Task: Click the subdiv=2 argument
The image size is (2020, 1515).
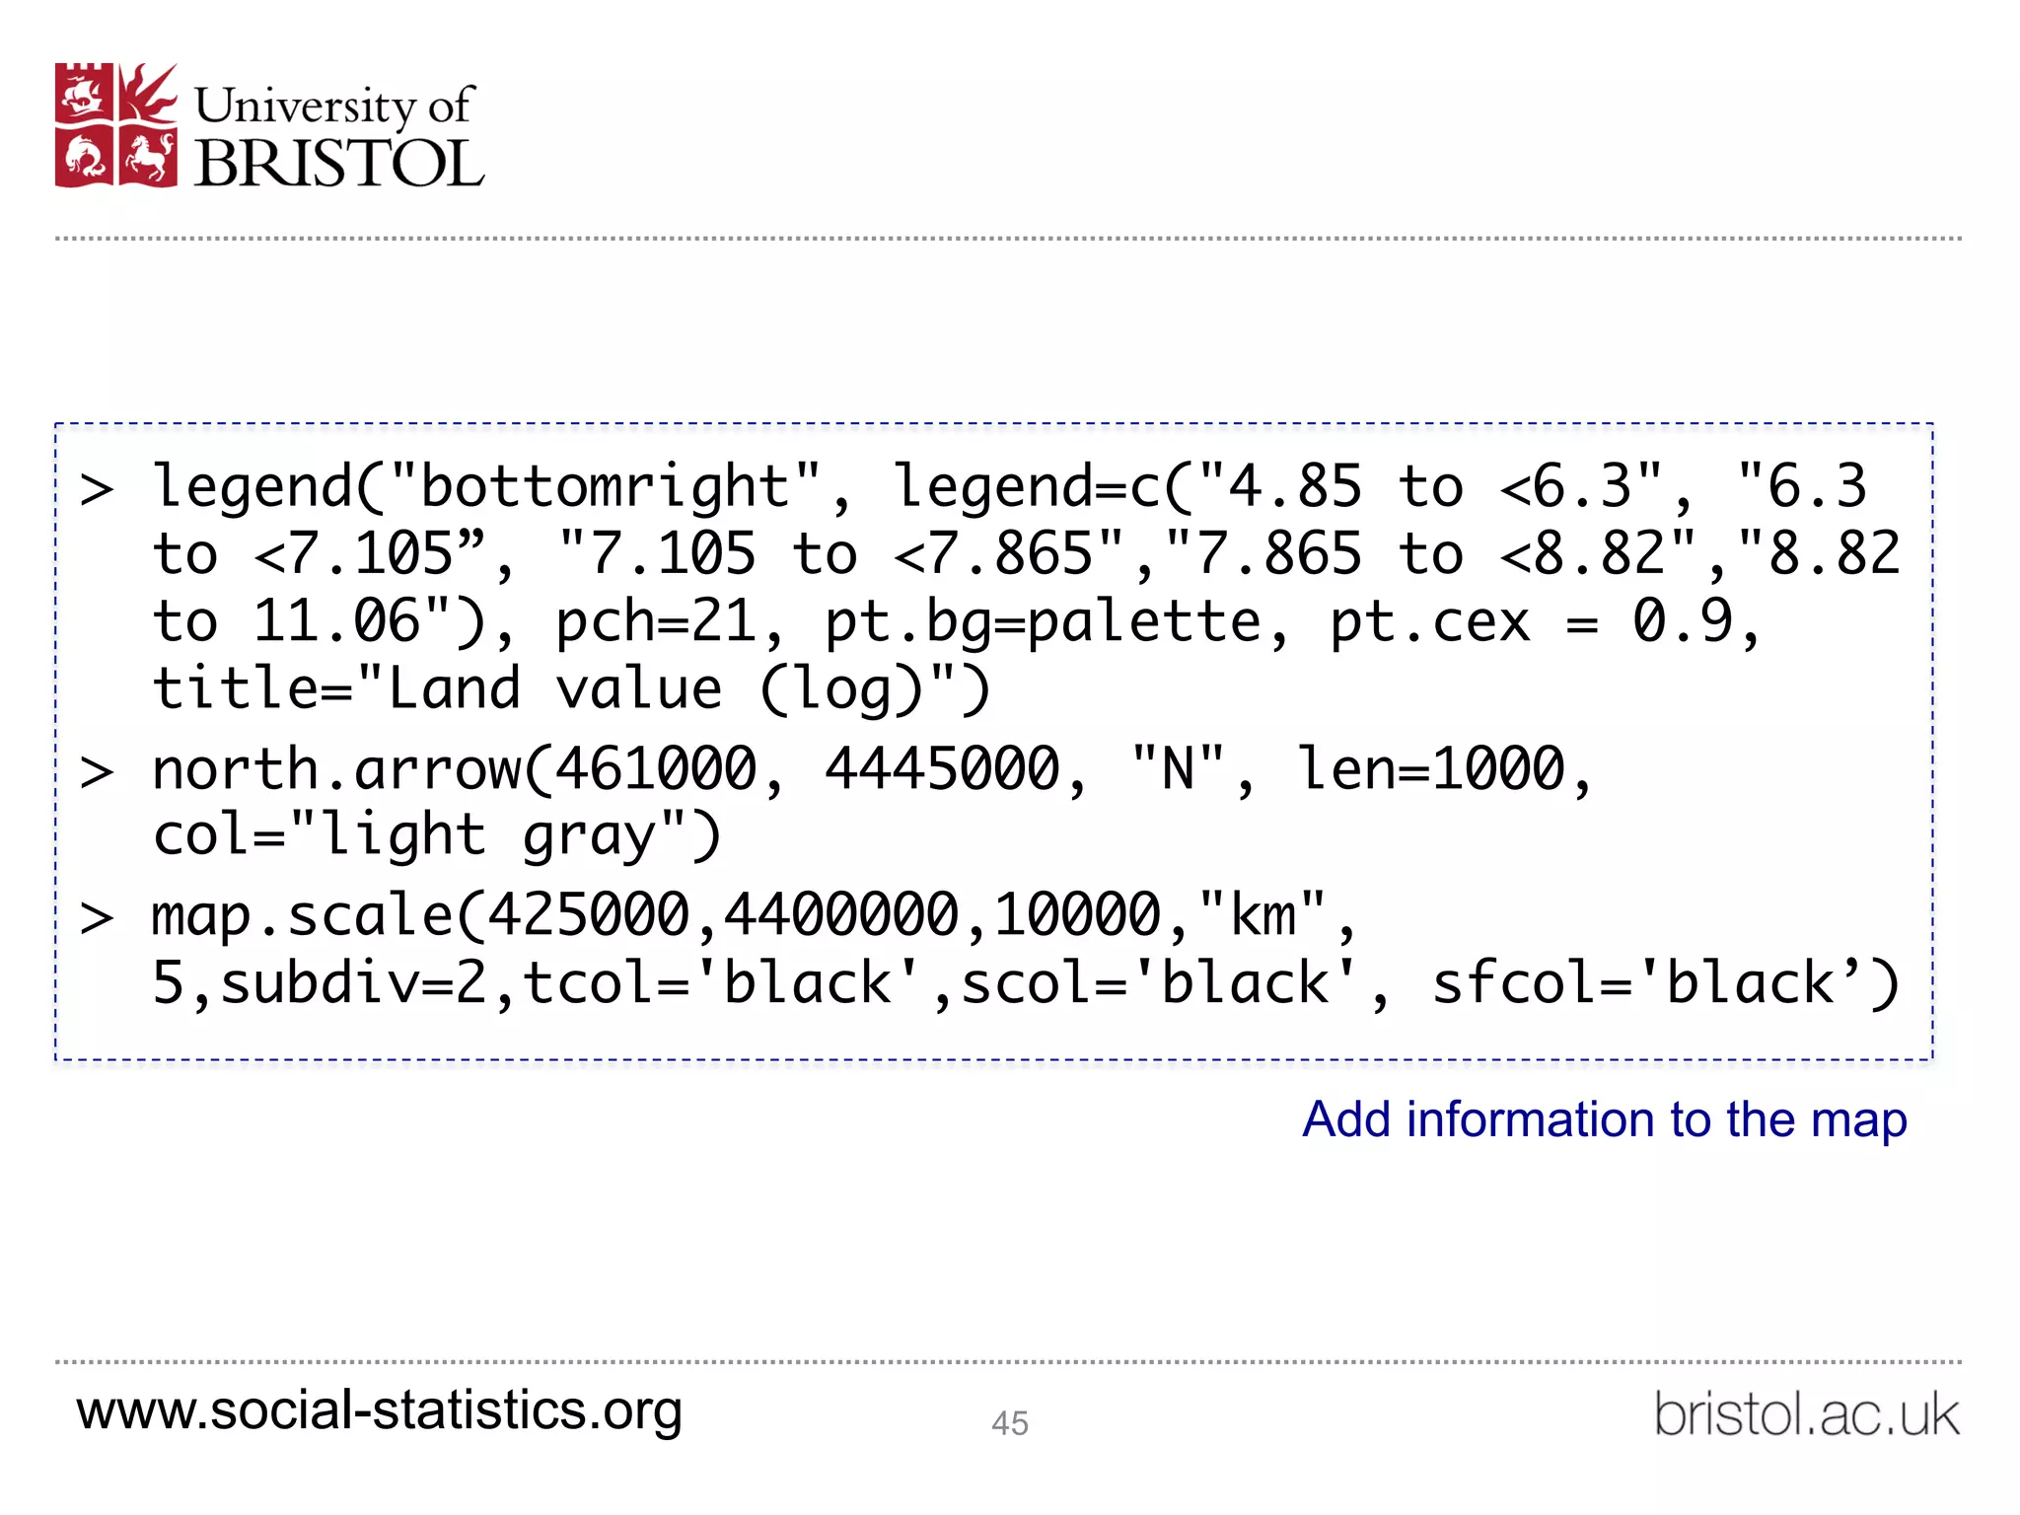Action: click(353, 983)
